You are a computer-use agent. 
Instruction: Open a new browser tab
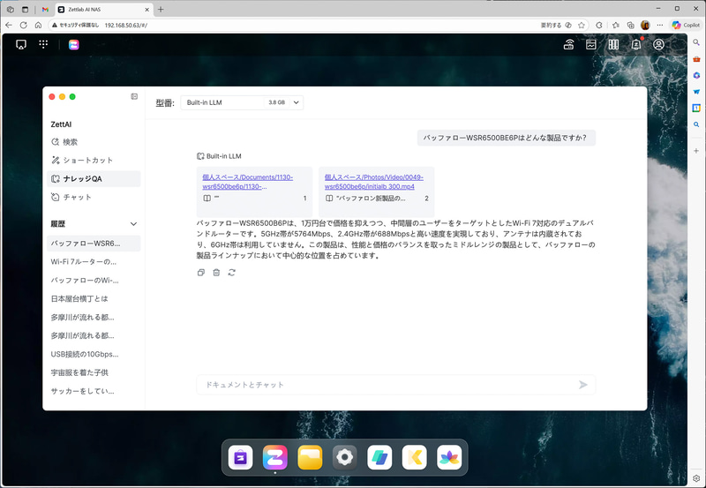pos(161,9)
